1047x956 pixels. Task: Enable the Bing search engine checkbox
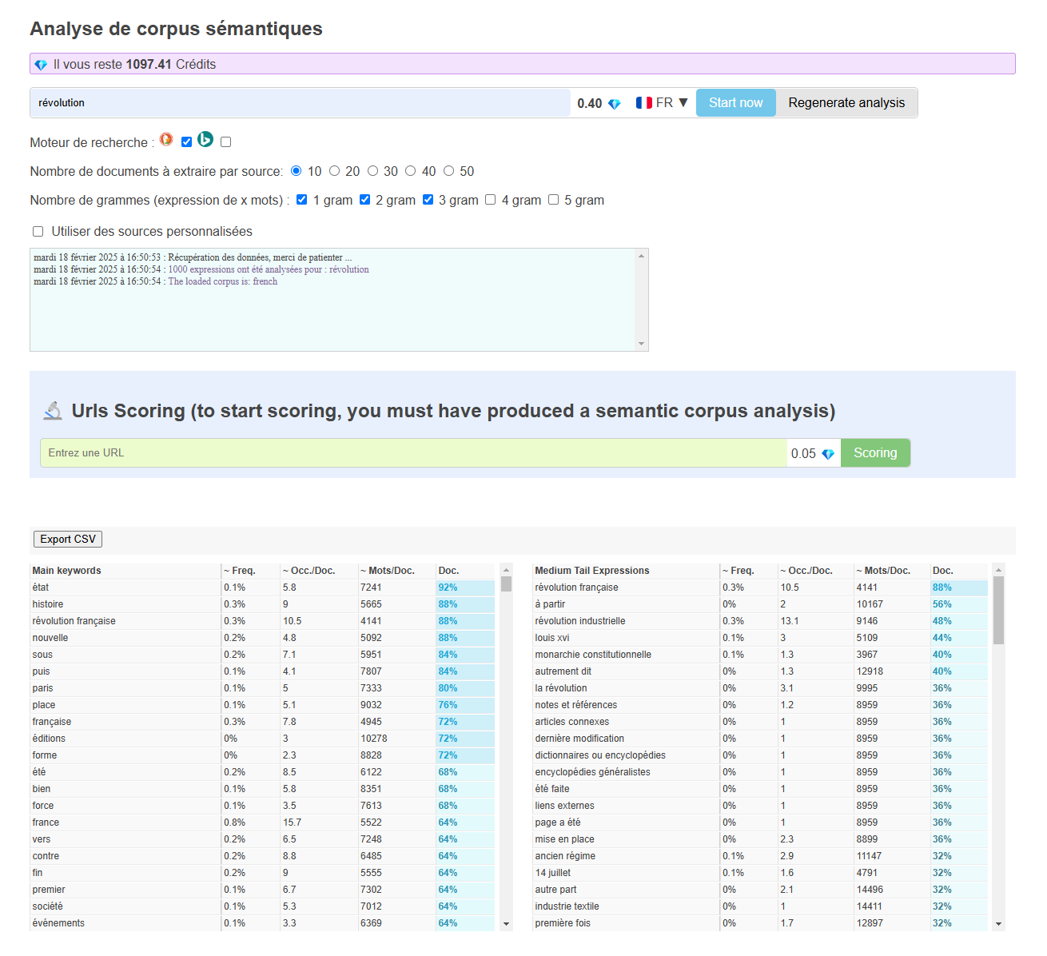(x=226, y=142)
